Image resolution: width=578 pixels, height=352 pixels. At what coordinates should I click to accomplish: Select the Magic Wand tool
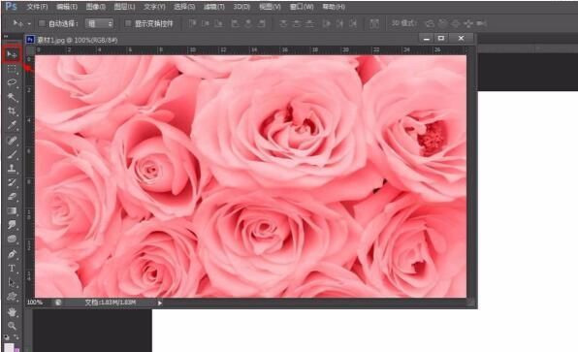tap(12, 97)
